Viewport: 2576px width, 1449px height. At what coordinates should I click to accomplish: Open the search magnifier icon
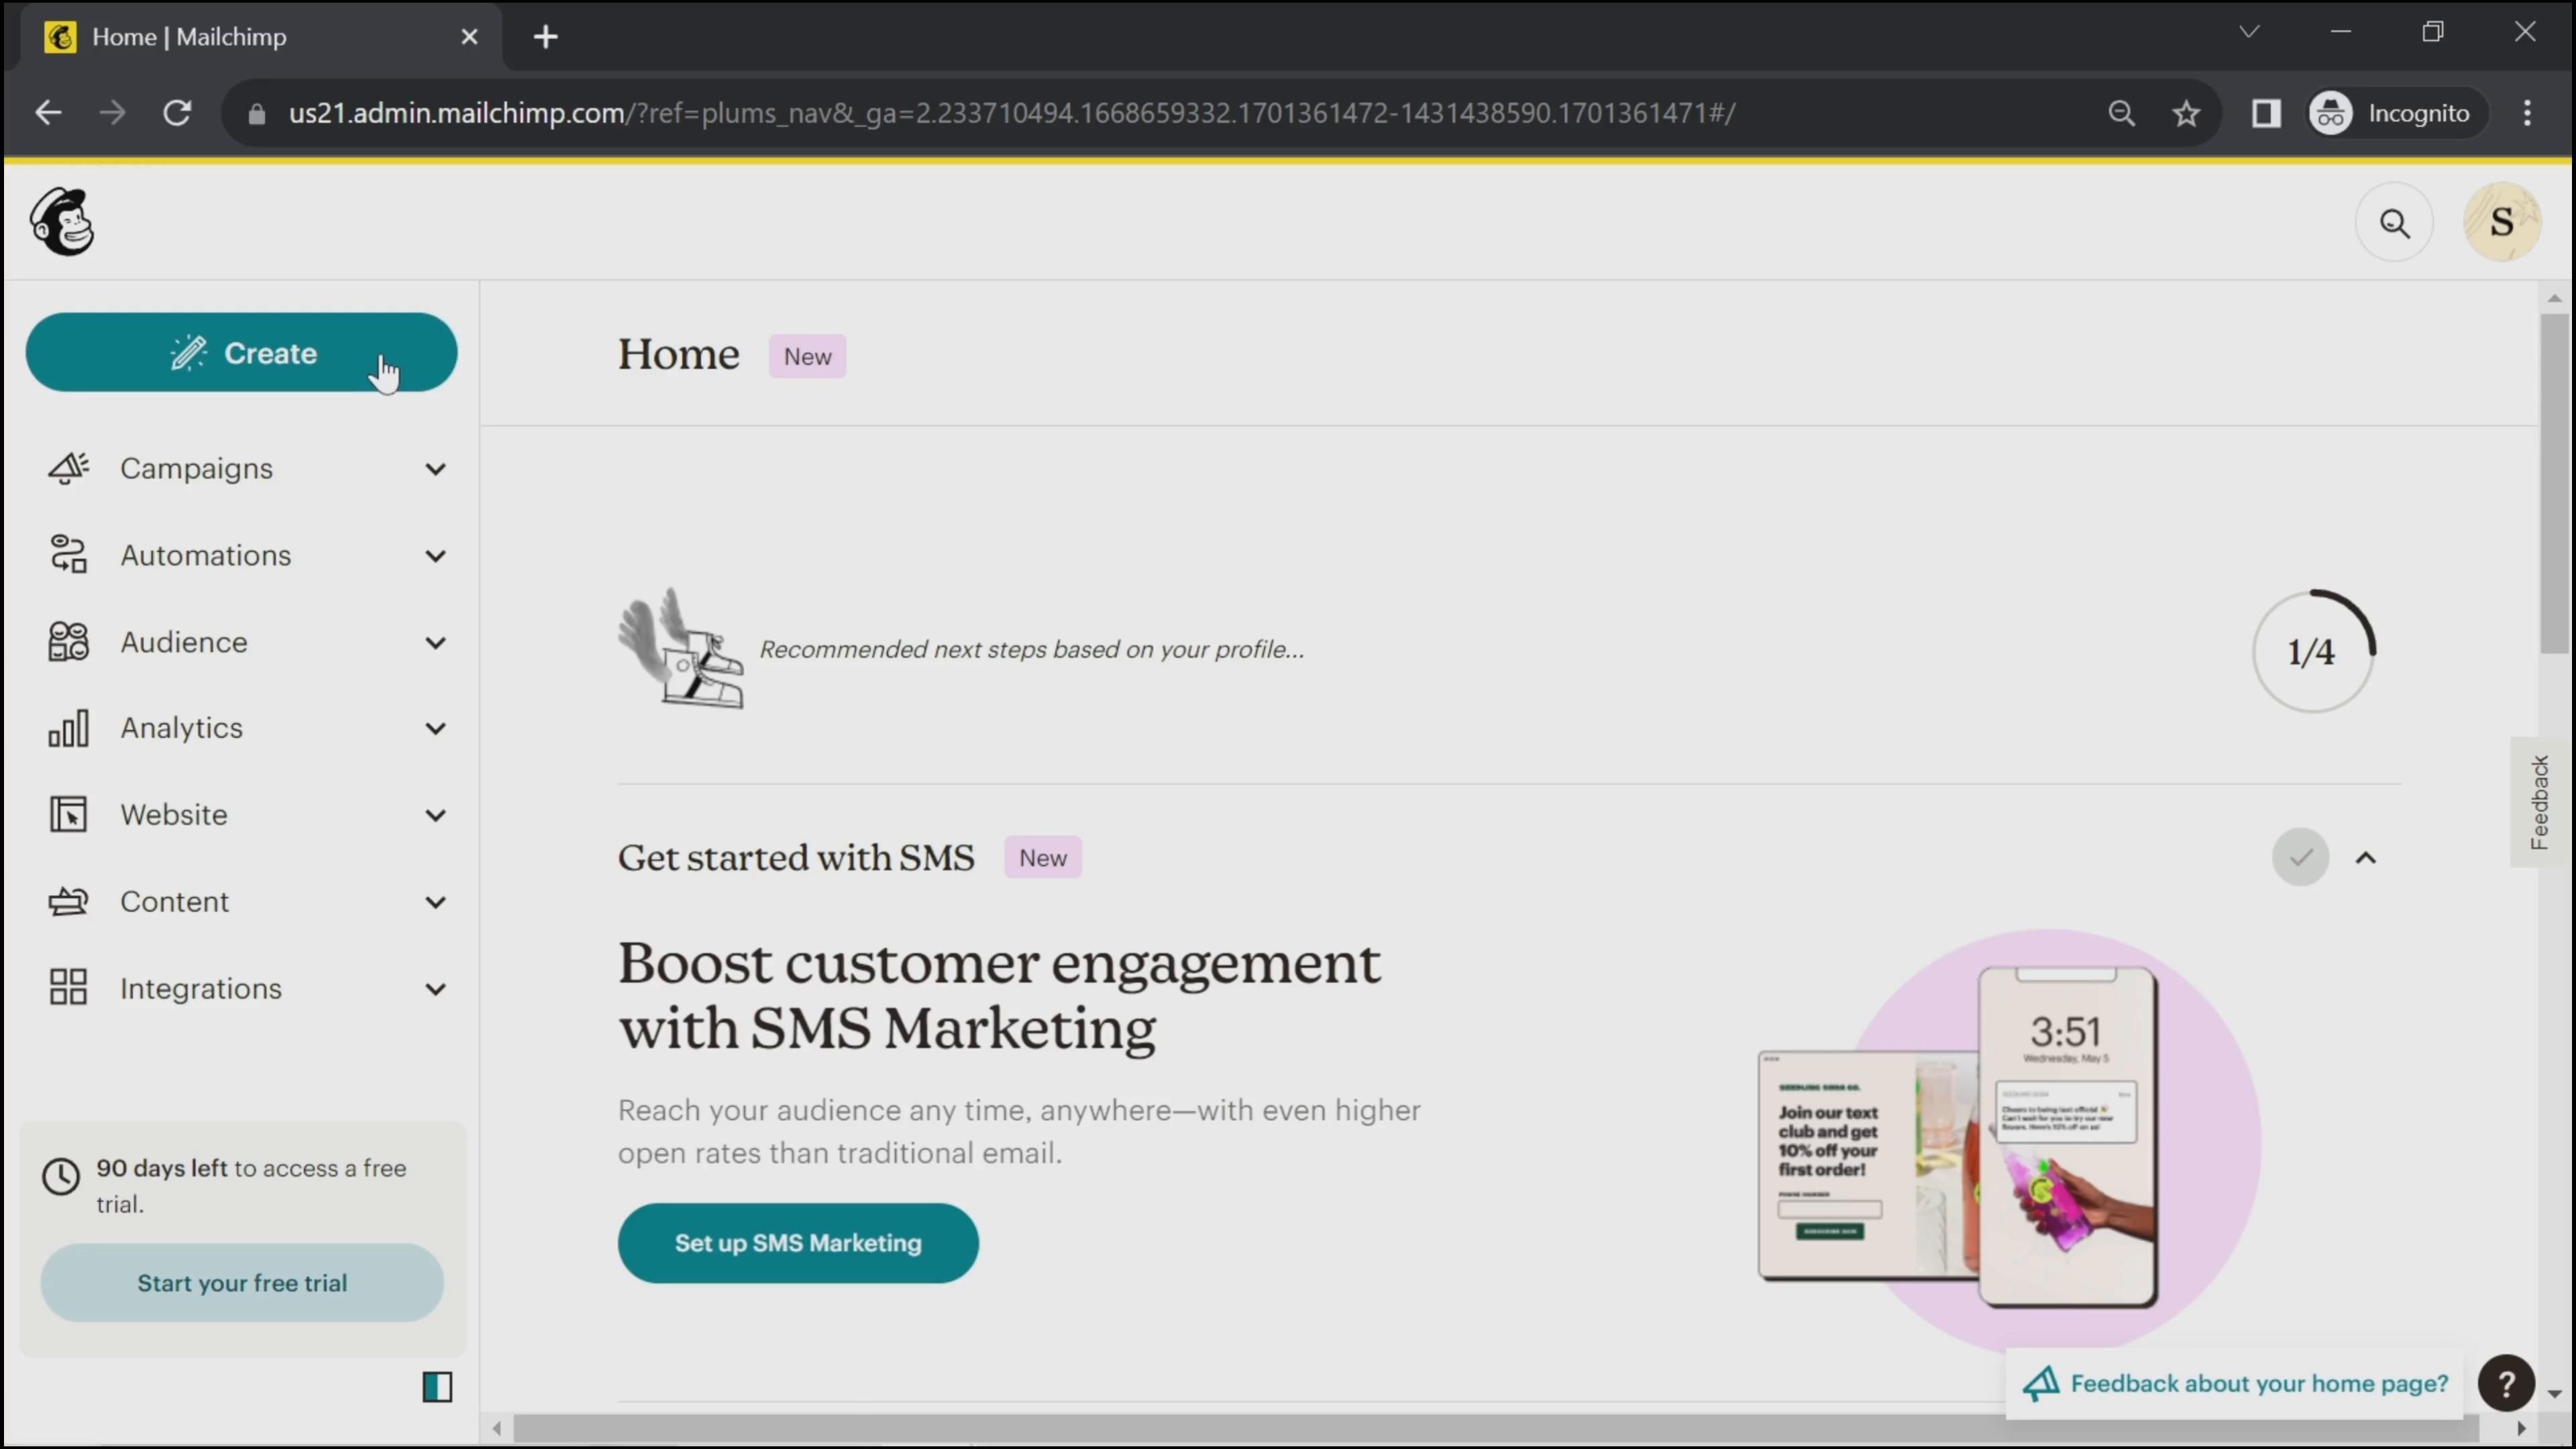click(x=2394, y=223)
